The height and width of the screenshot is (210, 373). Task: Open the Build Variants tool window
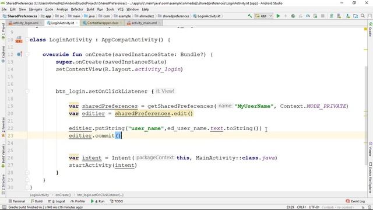pos(3,156)
